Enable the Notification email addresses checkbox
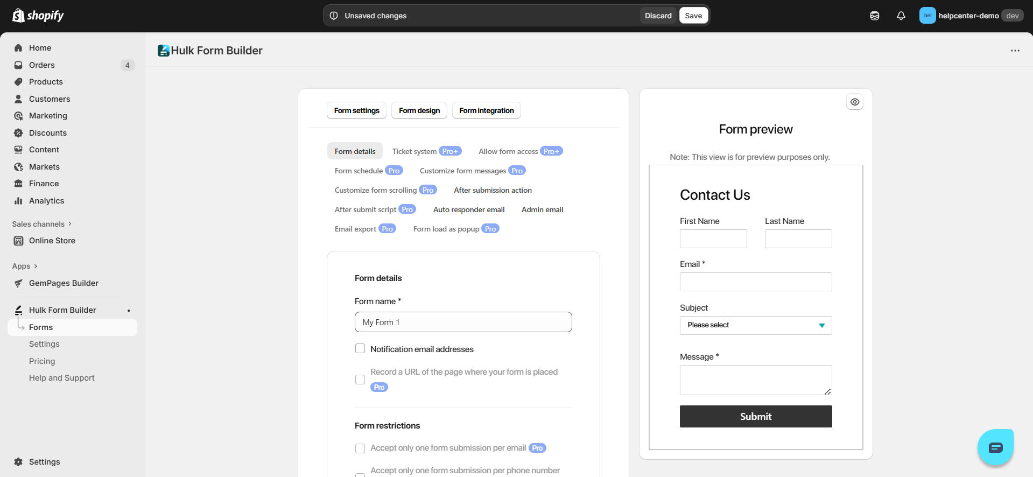The height and width of the screenshot is (477, 1033). point(360,349)
